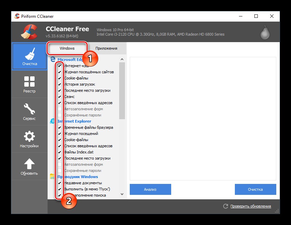Uncheck Файлы Index.dat checkbox
291x225 pixels.
point(60,152)
